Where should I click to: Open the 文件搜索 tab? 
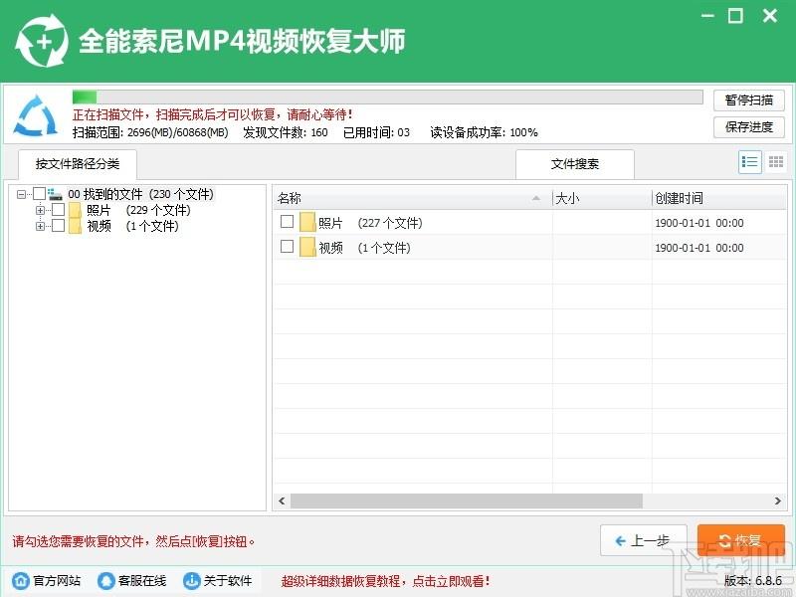click(x=574, y=164)
